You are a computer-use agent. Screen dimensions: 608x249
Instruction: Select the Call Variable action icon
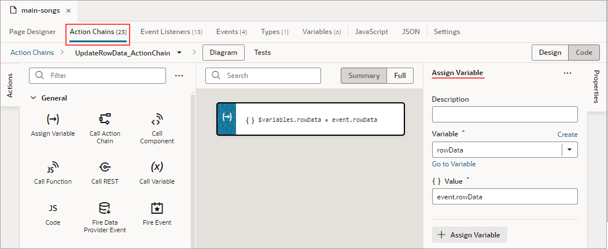pyautogui.click(x=157, y=167)
